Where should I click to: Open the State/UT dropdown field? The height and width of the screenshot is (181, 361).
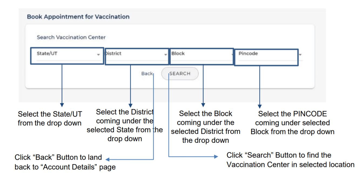click(67, 56)
